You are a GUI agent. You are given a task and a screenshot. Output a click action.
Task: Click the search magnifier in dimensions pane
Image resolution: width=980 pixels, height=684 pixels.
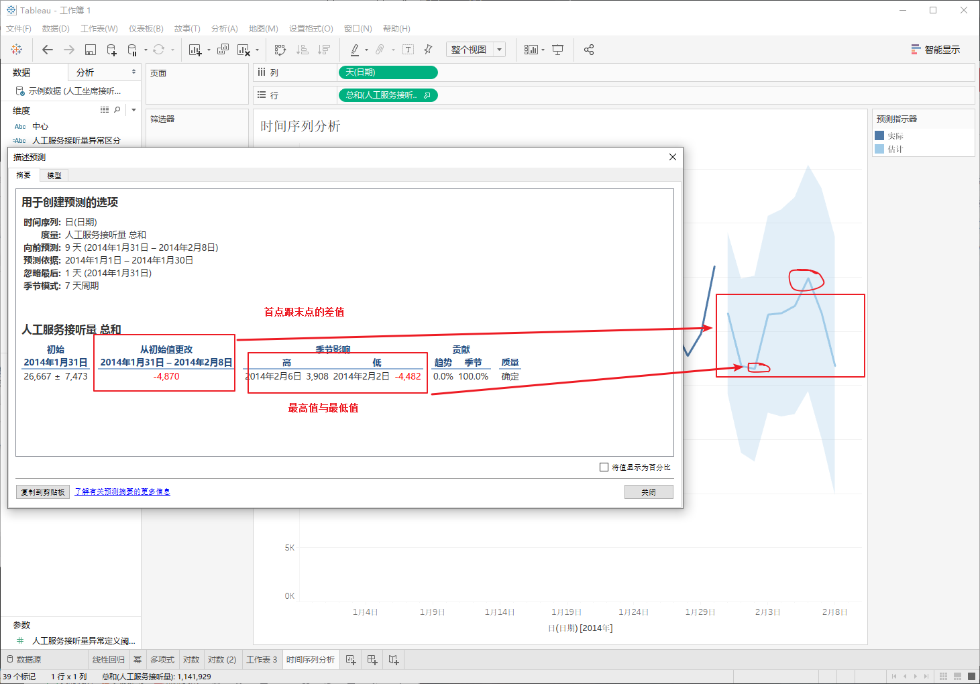[x=117, y=110]
